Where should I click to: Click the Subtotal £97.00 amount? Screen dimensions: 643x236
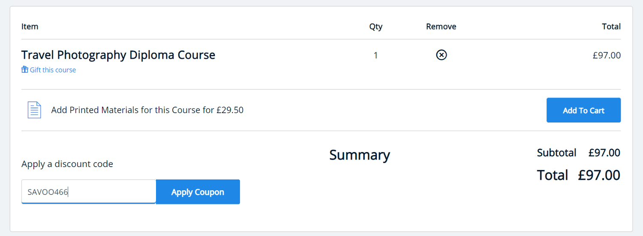point(604,152)
